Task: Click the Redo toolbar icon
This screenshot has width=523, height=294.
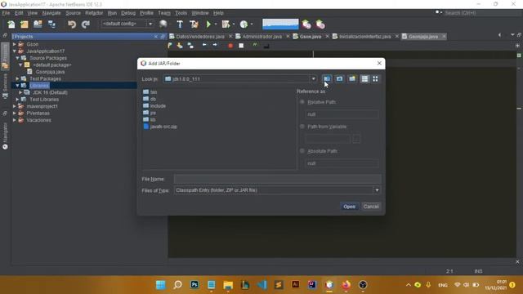Action: [x=86, y=24]
